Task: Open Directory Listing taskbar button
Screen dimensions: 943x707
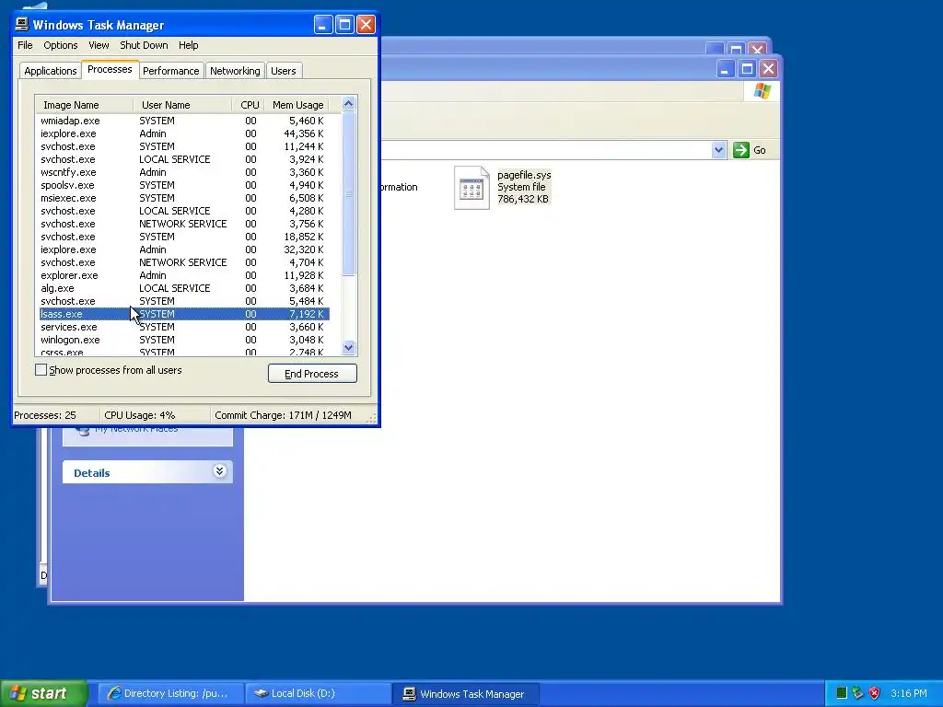Action: (170, 693)
